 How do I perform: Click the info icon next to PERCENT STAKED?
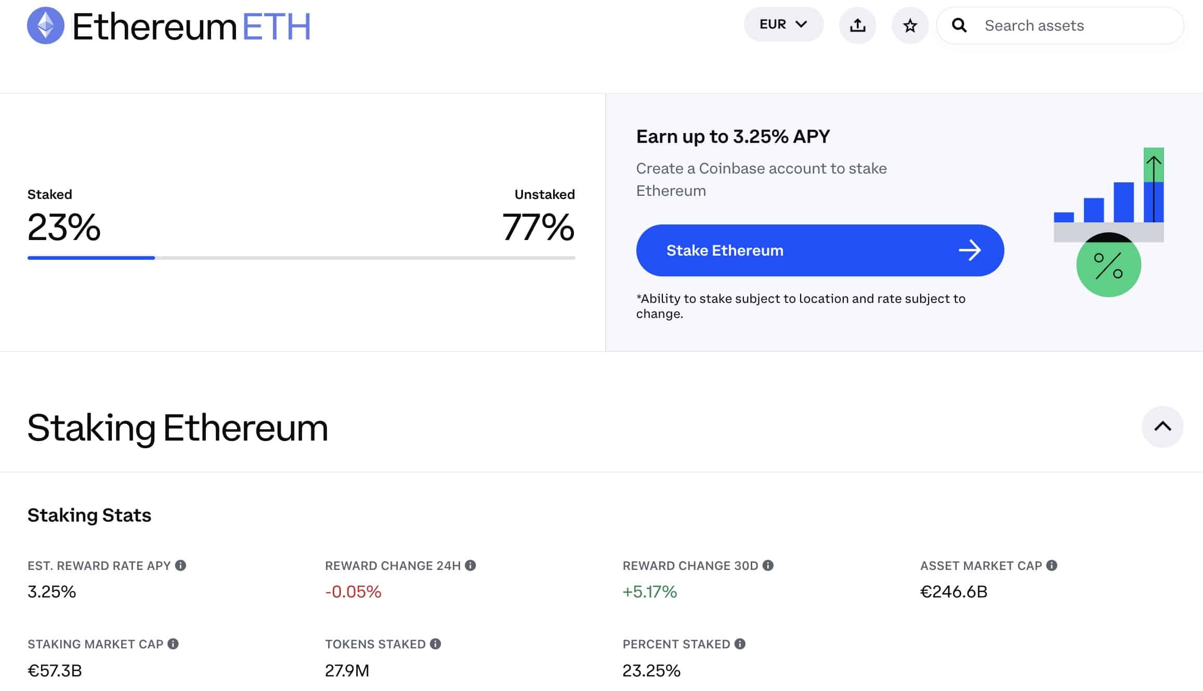pyautogui.click(x=739, y=644)
